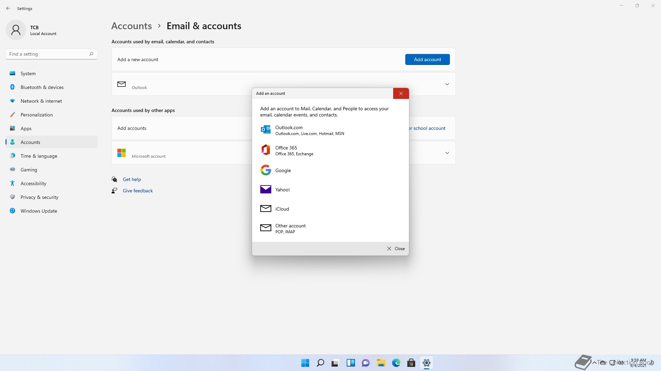Choose the iCloud account option
661x371 pixels.
330,209
